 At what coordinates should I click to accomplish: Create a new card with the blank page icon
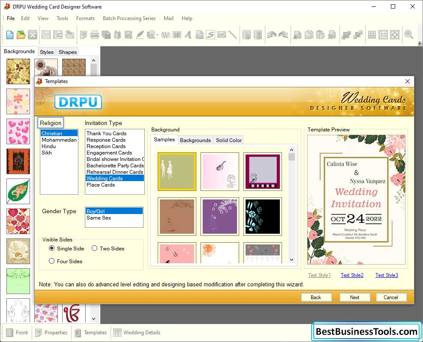tap(10, 35)
